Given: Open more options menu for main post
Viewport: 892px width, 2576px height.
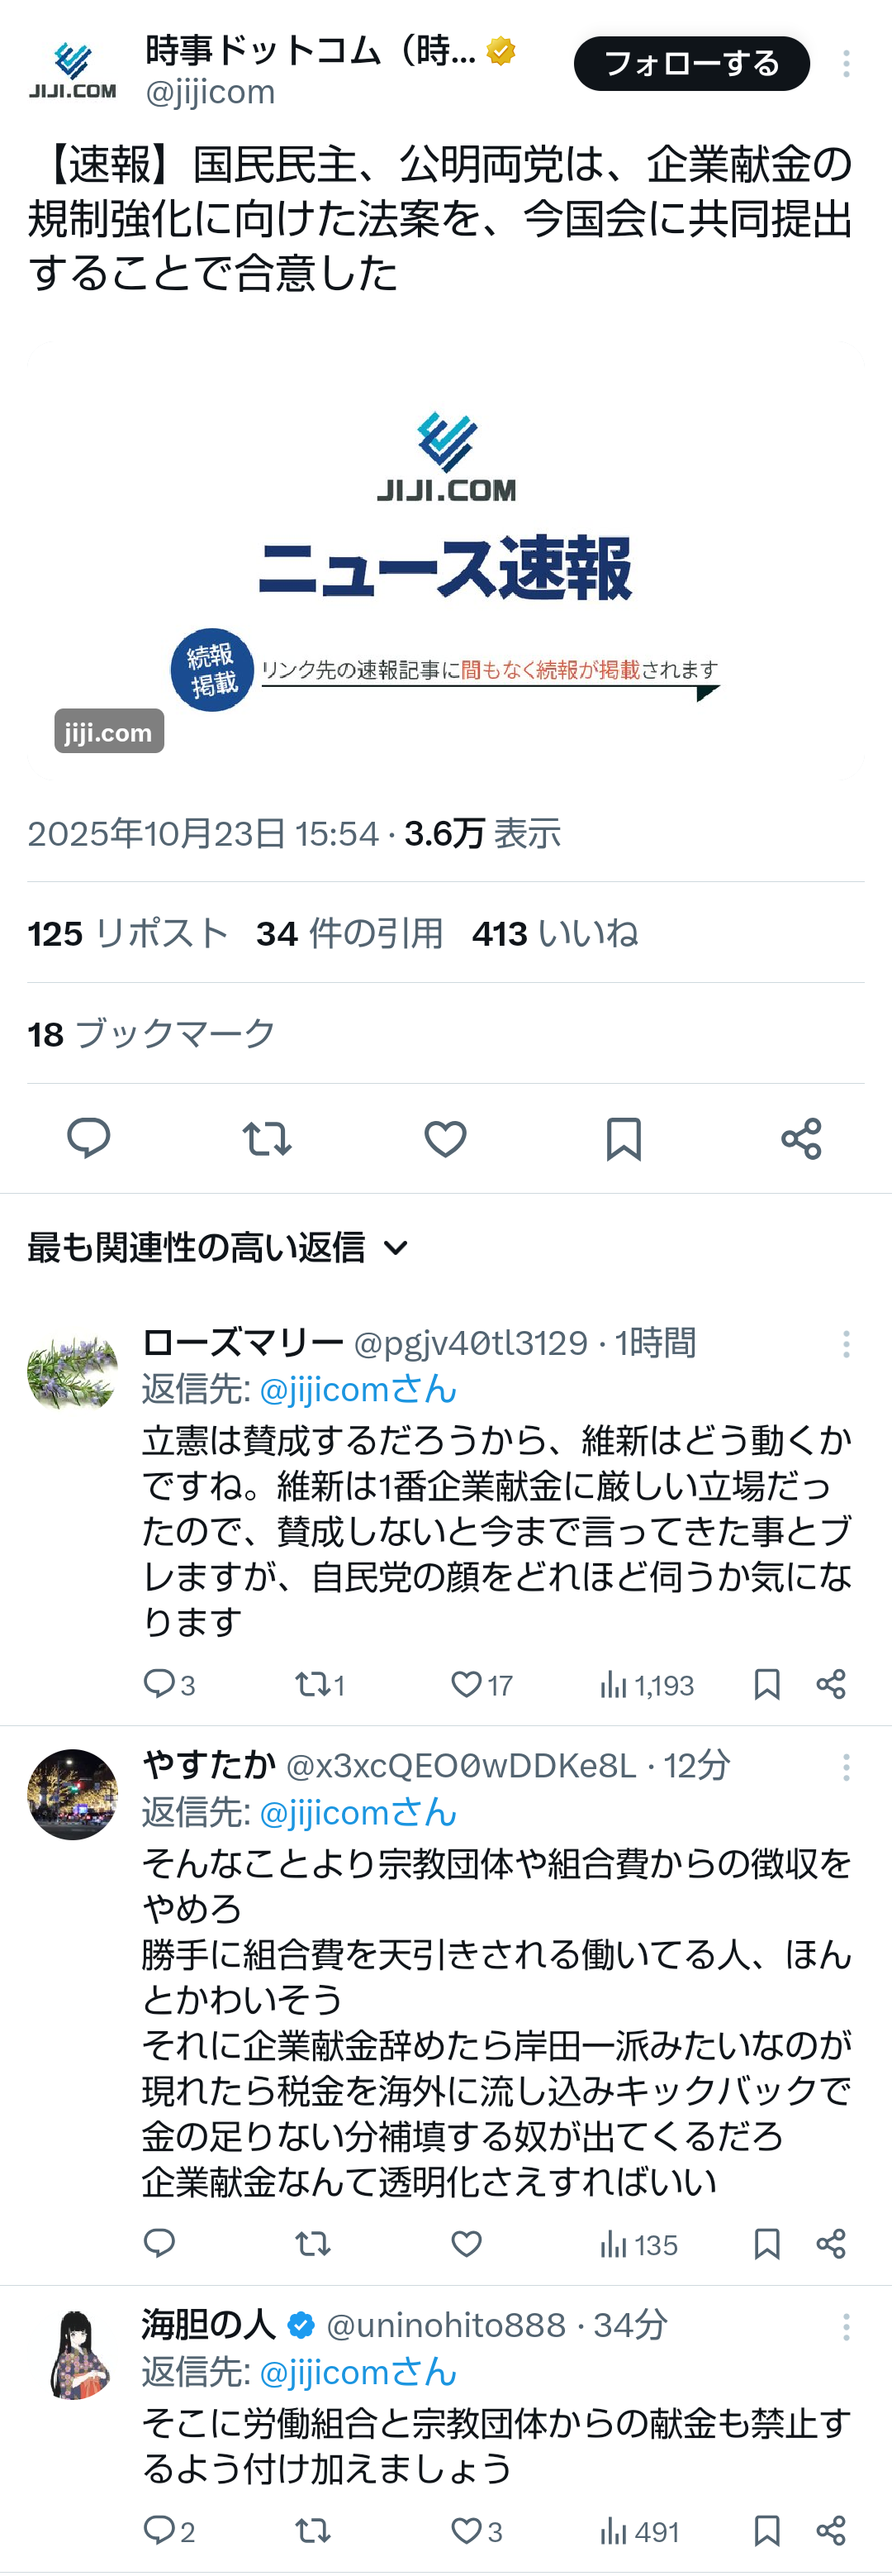Looking at the screenshot, I should point(846,64).
